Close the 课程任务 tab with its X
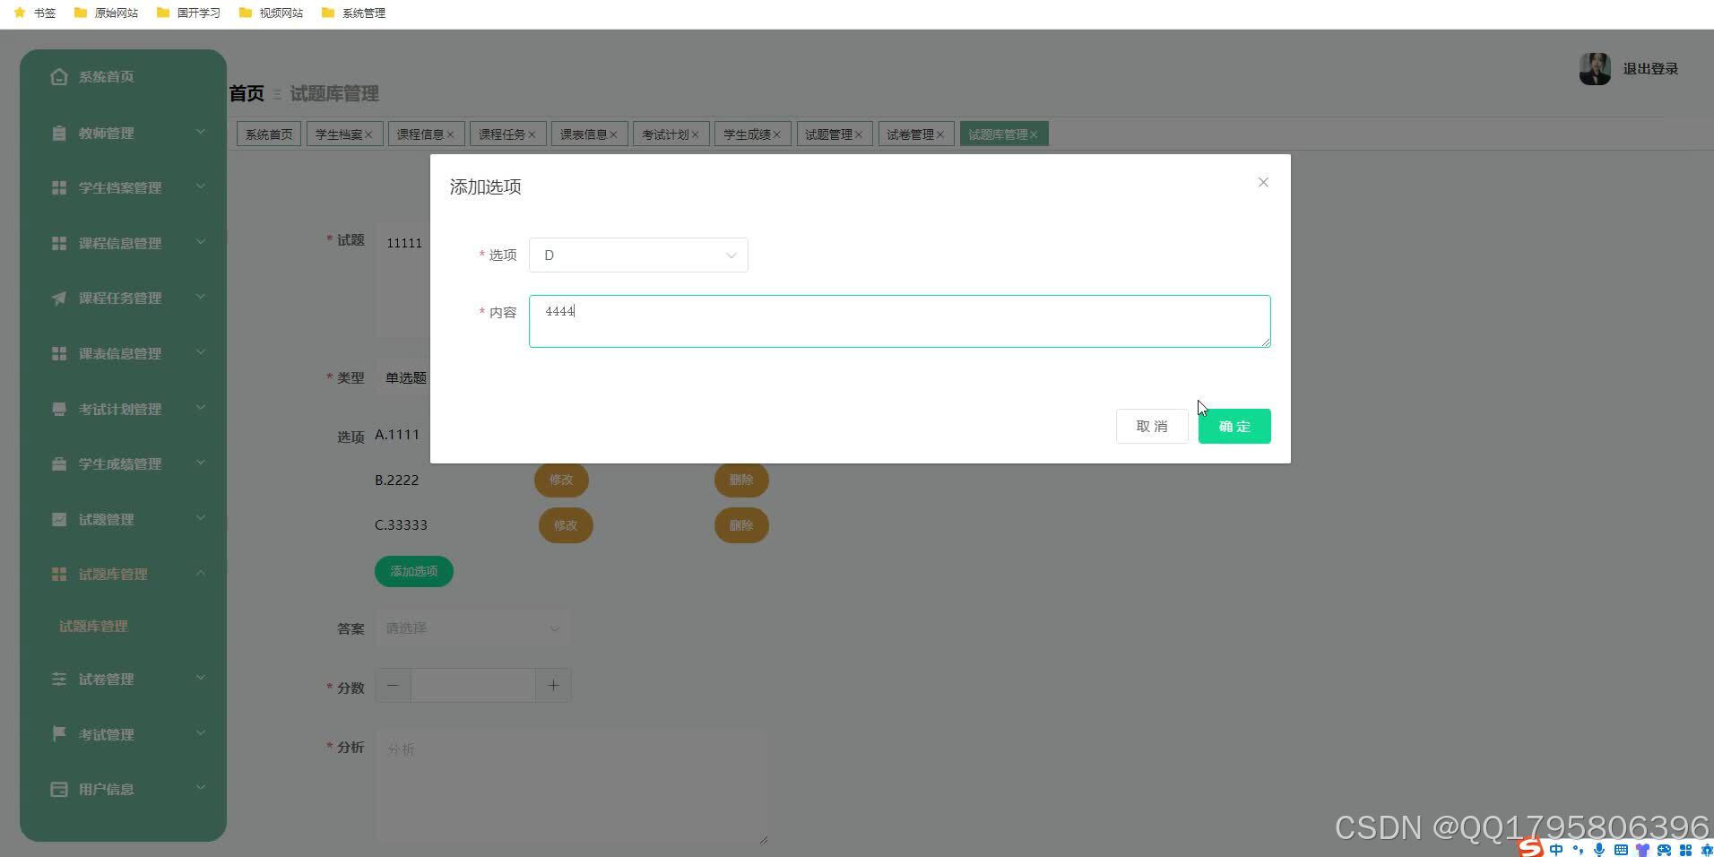The width and height of the screenshot is (1714, 857). [532, 134]
